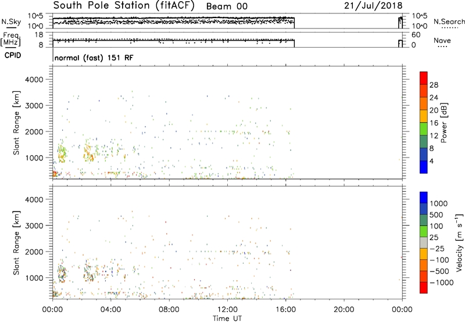Pick the orange Velocity segment between -100 and -500
This screenshot has height=322, width=465.
click(424, 265)
